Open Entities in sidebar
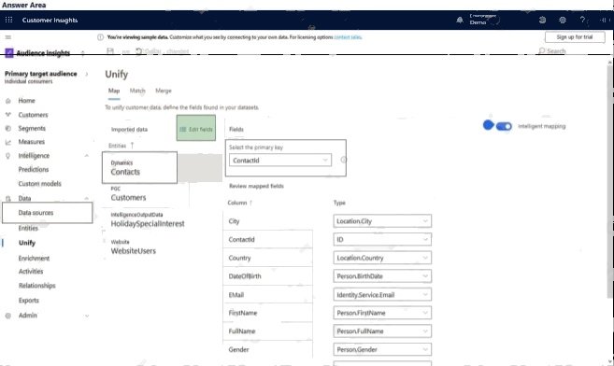 [x=28, y=229]
